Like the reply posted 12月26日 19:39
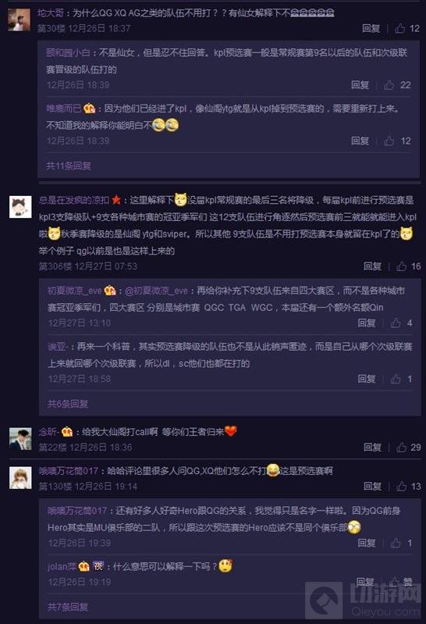426x624 pixels. pos(396,543)
